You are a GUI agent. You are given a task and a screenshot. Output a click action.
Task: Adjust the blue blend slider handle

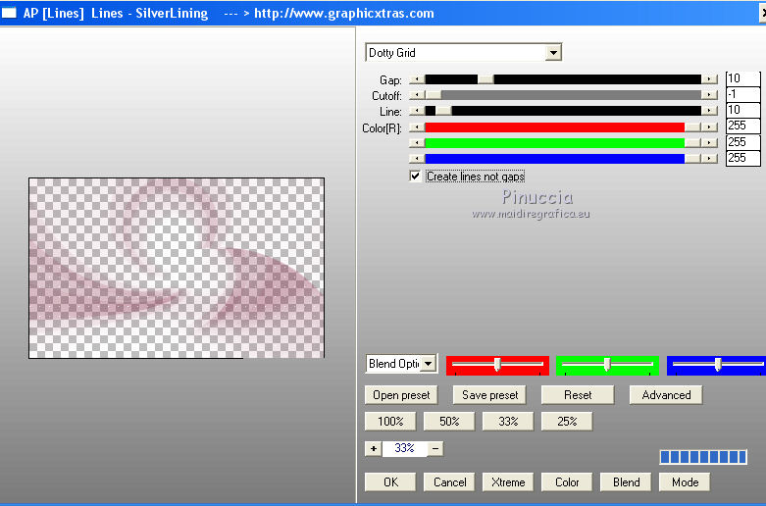click(718, 365)
